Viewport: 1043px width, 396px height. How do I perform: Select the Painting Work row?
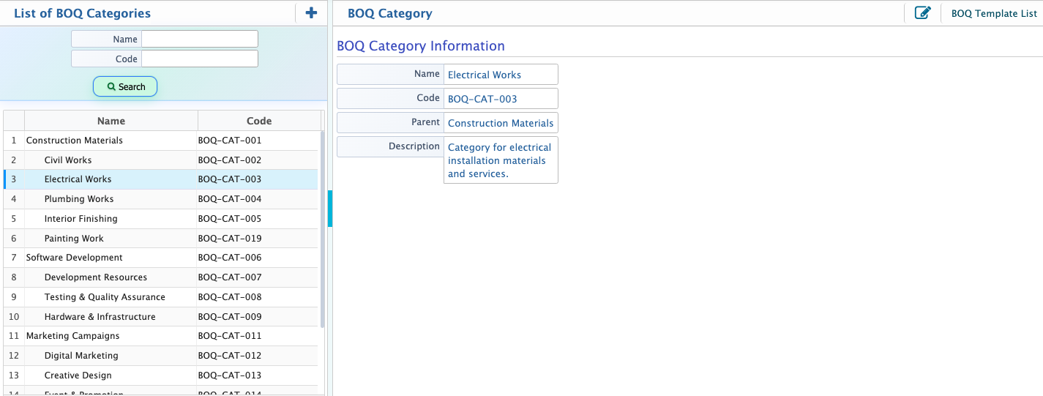coord(161,239)
